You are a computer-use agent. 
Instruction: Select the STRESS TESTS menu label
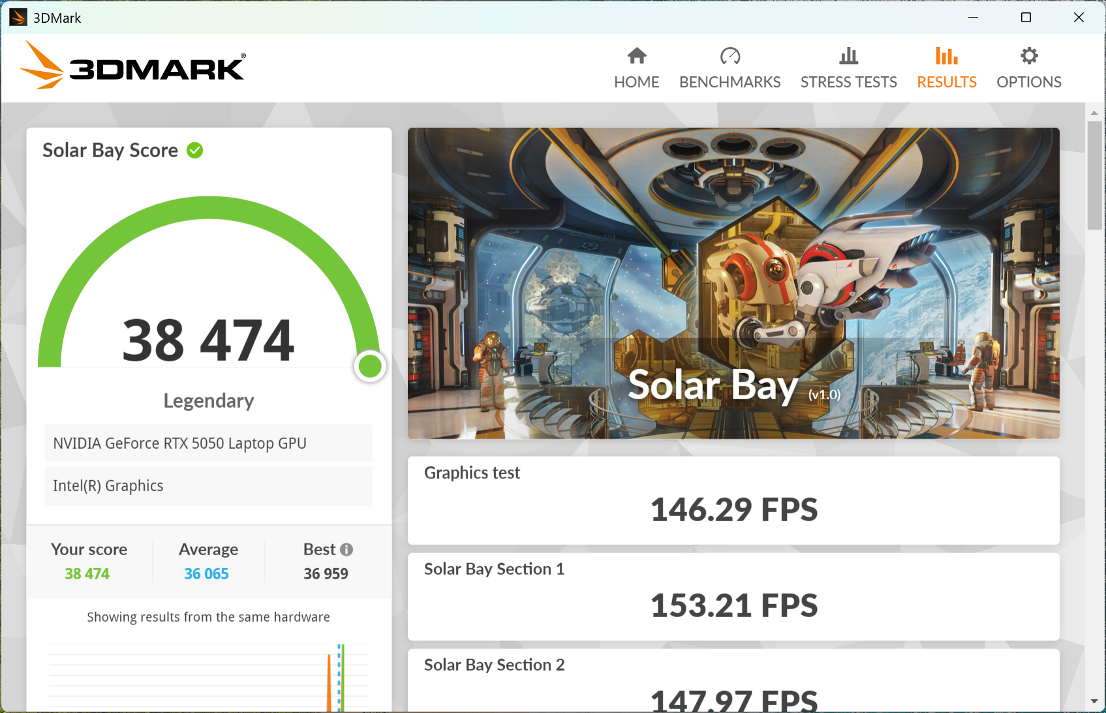point(849,82)
